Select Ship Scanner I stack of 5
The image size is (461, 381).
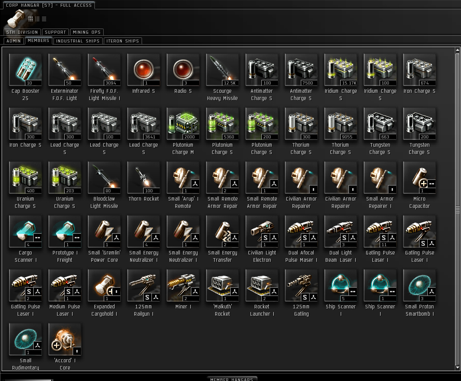pos(341,286)
